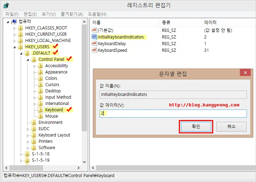Select the Keyboard Layout folder icon

click(34, 135)
